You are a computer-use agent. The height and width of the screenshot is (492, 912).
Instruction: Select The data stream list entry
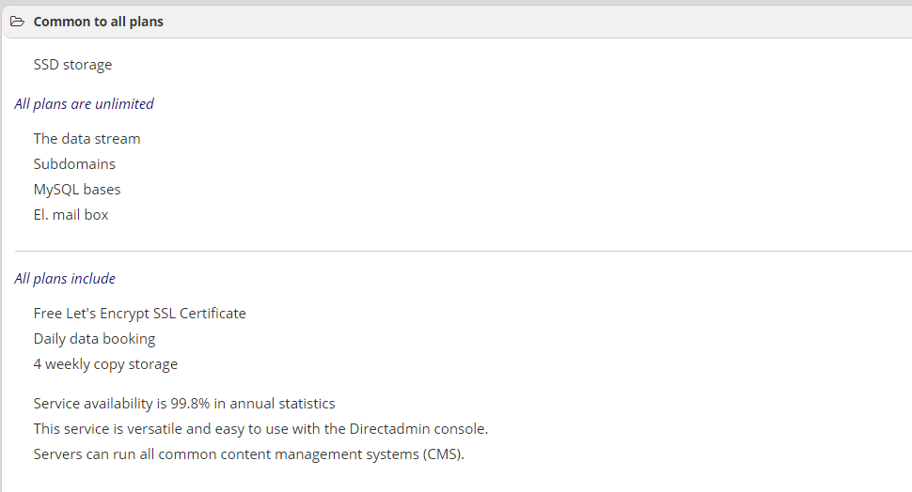click(x=87, y=139)
